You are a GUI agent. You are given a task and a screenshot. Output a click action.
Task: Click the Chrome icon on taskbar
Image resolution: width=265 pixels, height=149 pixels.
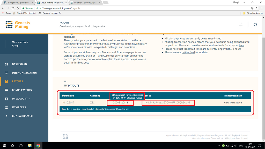[38, 146]
